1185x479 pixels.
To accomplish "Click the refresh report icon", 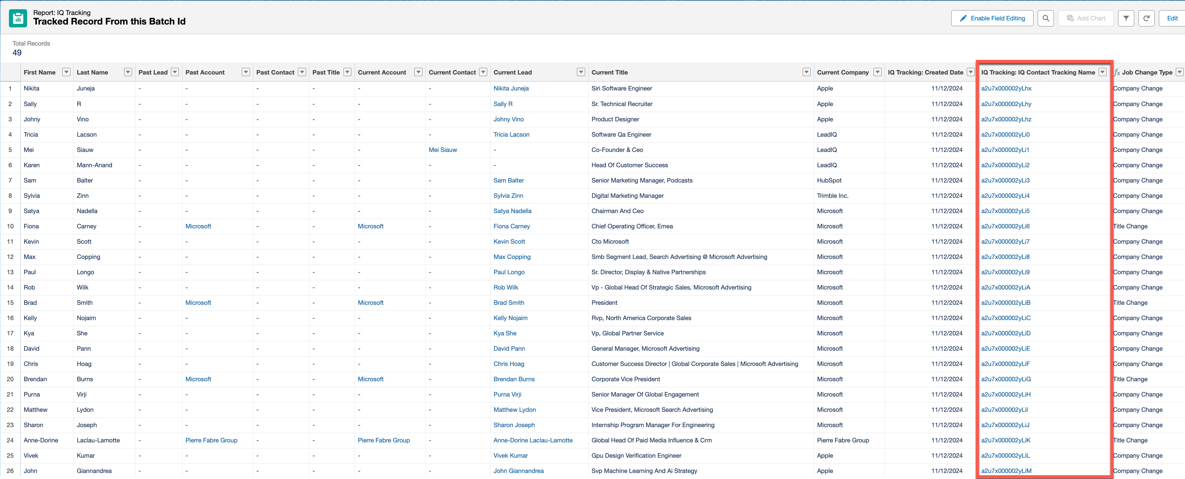I will coord(1146,18).
